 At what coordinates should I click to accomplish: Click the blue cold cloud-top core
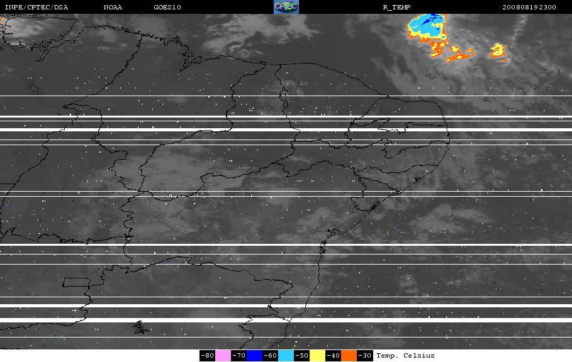click(x=430, y=20)
